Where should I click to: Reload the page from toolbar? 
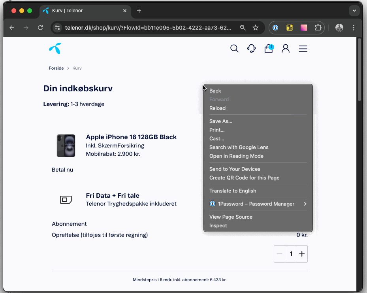tap(40, 28)
